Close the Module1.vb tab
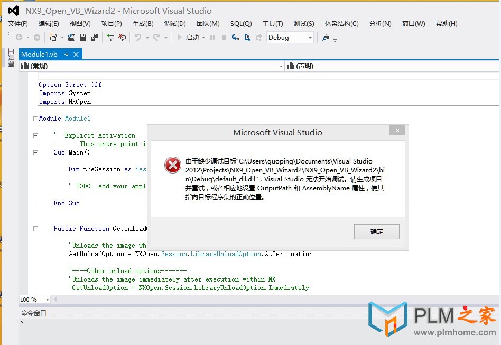Viewport: 501px width, 345px height. 76,55
